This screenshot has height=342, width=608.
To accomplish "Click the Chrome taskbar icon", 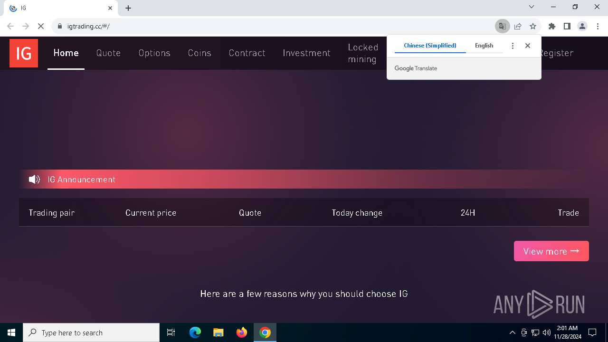I will coord(265,332).
